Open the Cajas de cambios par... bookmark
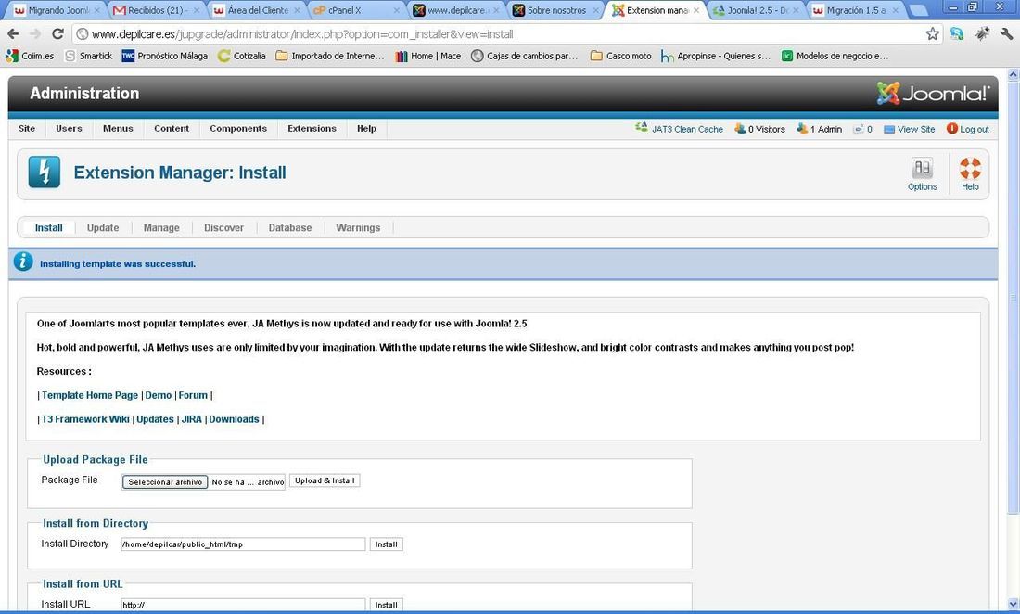 click(524, 56)
